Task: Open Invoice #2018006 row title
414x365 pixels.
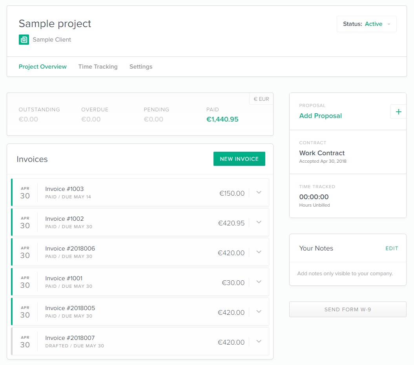Action: pyautogui.click(x=70, y=249)
